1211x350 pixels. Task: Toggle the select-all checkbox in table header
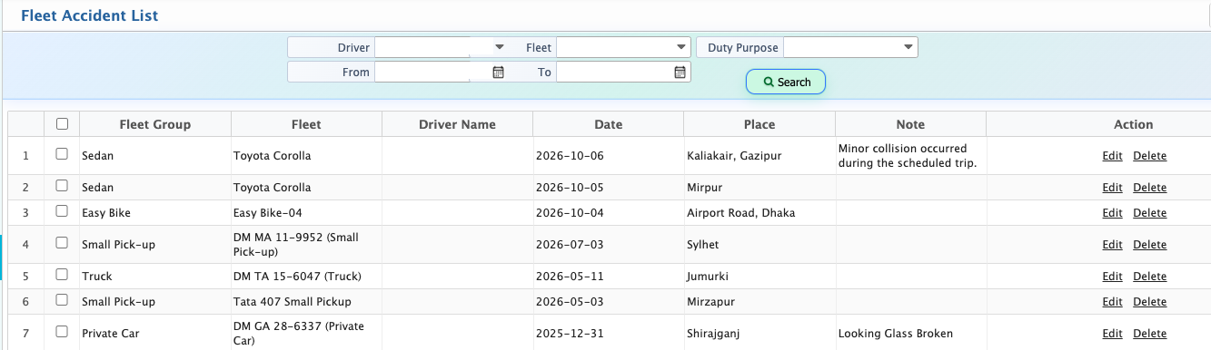(62, 124)
